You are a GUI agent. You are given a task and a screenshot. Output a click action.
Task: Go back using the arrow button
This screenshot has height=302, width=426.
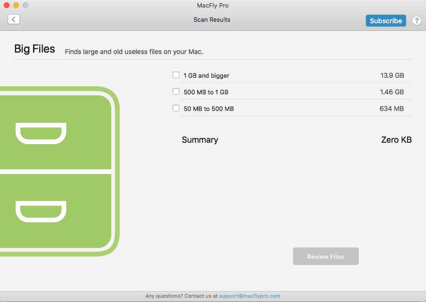(x=14, y=19)
